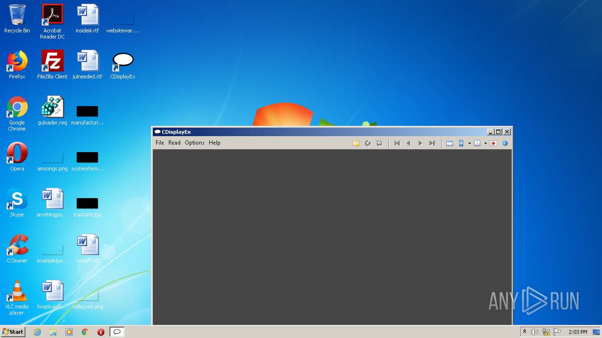The image size is (602, 338).
Task: Close the CDisplayEx window
Action: click(x=507, y=132)
